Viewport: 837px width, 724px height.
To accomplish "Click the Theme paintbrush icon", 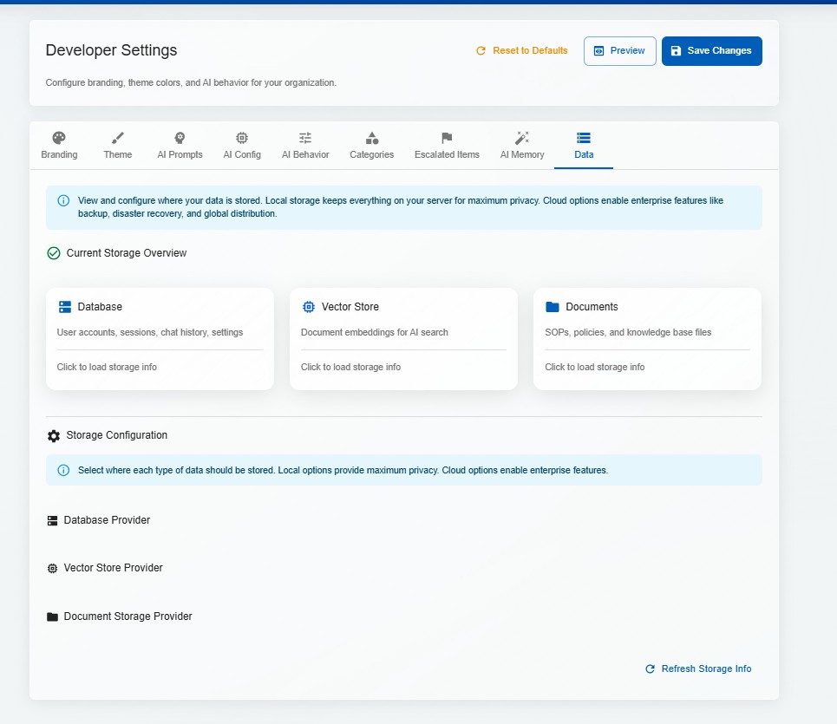I will point(117,137).
